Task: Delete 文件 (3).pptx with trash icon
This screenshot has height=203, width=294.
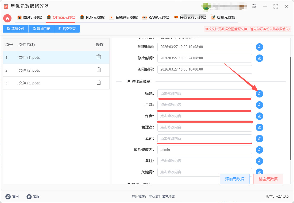Action: point(99,83)
